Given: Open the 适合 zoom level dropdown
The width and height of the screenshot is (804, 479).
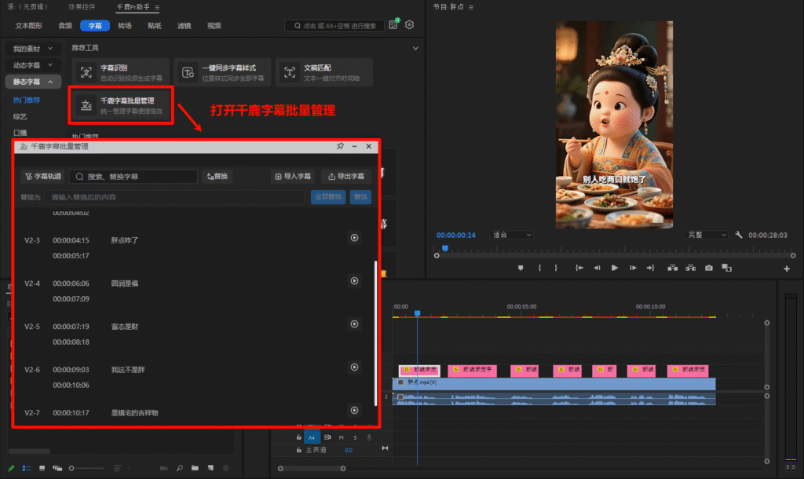Looking at the screenshot, I should [511, 235].
